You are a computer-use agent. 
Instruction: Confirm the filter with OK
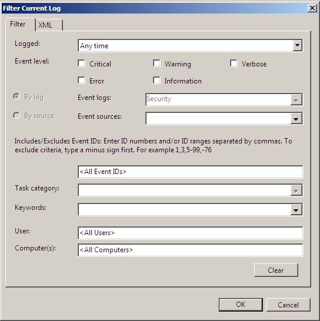pyautogui.click(x=241, y=305)
